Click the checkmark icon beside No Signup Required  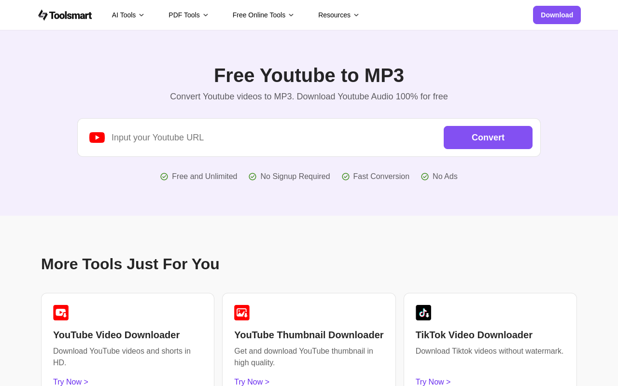tap(253, 177)
